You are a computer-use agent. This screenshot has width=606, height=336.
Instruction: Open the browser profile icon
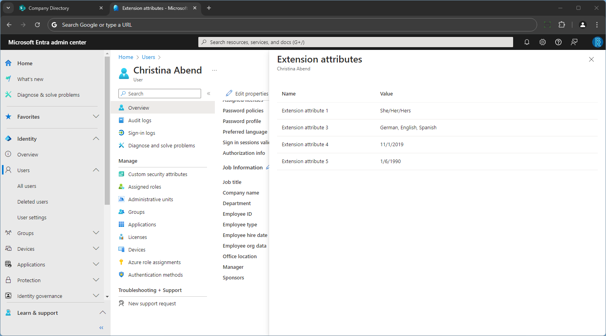point(583,25)
